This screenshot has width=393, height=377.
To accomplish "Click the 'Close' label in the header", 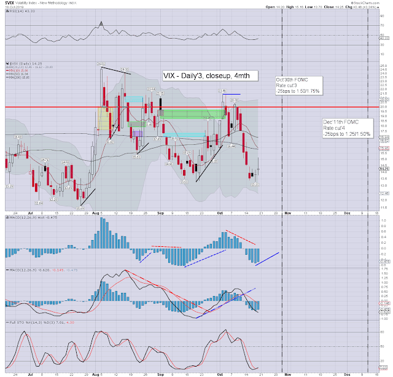I will point(329,7).
